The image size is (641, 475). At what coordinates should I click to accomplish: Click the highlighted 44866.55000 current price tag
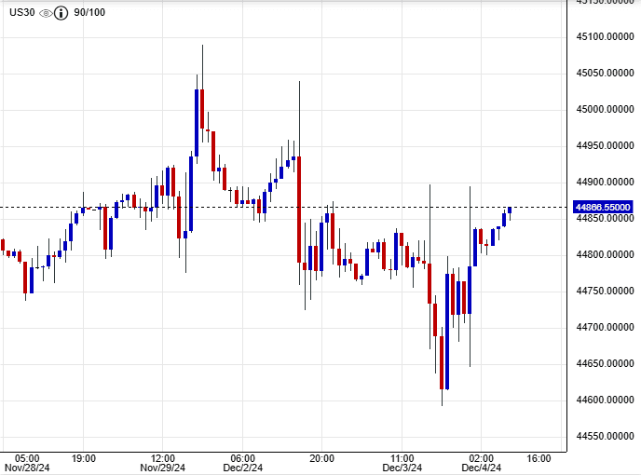coord(603,207)
